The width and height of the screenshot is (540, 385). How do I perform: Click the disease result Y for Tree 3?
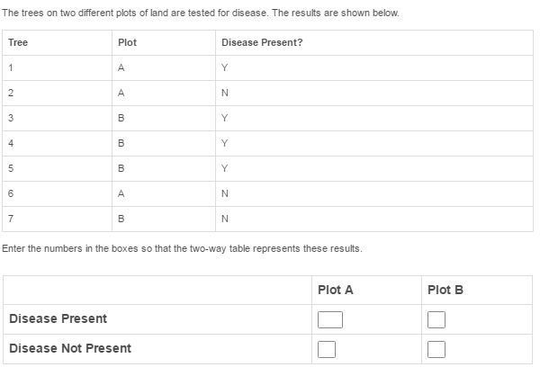[x=224, y=118]
